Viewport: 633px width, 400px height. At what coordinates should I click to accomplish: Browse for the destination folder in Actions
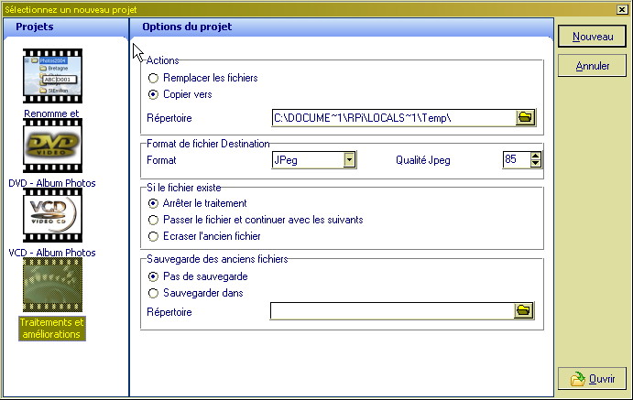click(x=525, y=117)
